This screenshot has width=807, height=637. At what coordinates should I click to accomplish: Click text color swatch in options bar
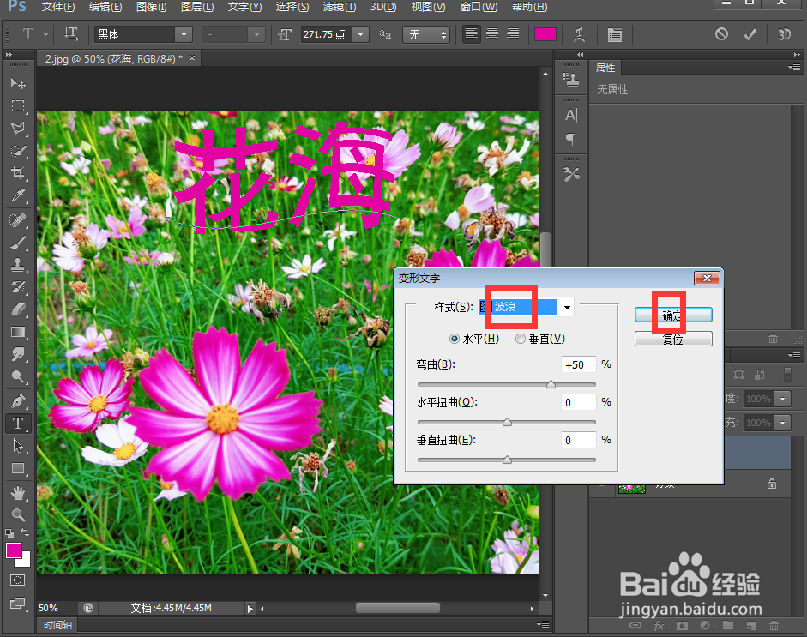click(545, 34)
